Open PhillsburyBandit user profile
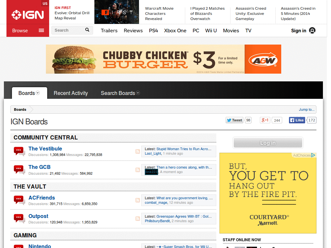 pos(157,221)
